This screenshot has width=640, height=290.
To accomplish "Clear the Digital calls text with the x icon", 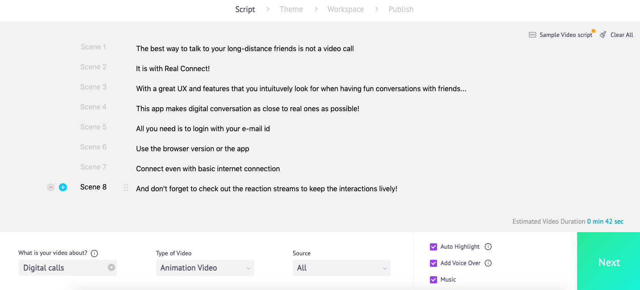I will (111, 267).
